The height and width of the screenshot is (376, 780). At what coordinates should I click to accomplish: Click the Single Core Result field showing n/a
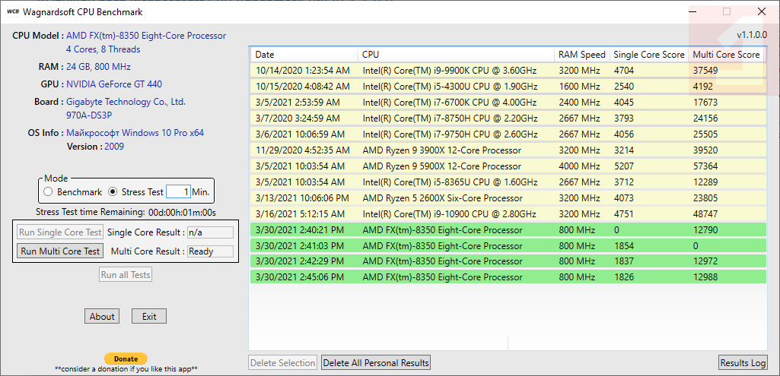pos(211,232)
